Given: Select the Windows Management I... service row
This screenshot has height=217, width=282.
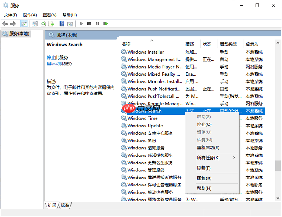Looking at the screenshot, I should (193, 59).
